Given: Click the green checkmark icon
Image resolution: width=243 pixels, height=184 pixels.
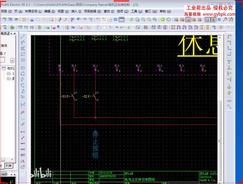Looking at the screenshot, I should 48,28.
